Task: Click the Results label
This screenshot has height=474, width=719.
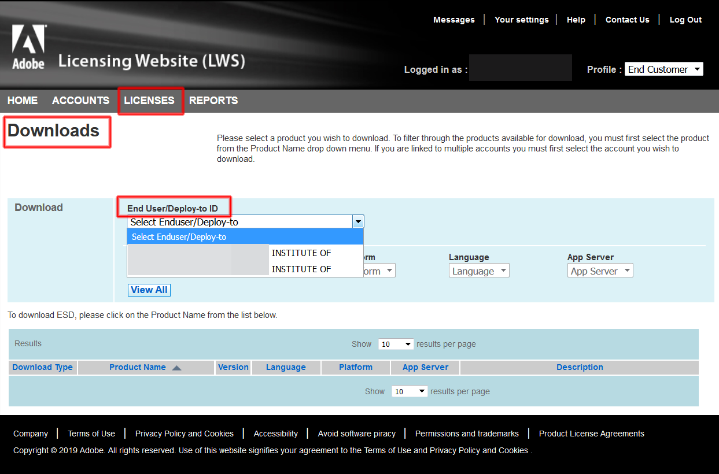Action: pos(28,343)
